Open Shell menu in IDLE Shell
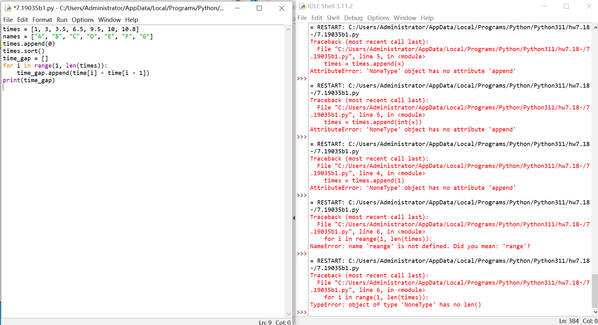 [x=333, y=18]
